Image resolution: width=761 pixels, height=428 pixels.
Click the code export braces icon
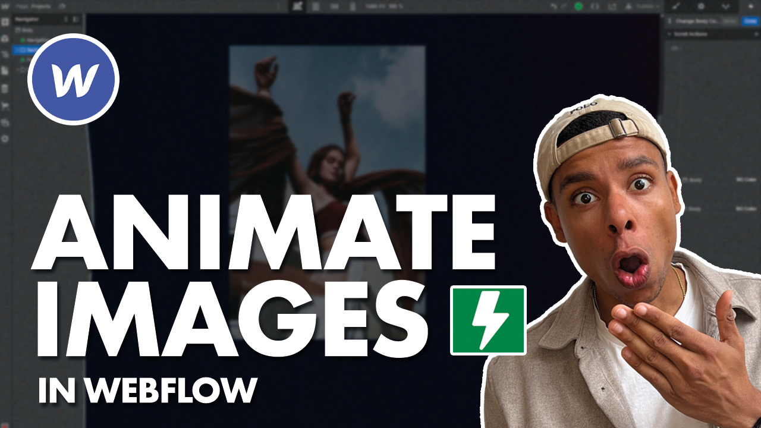point(595,6)
